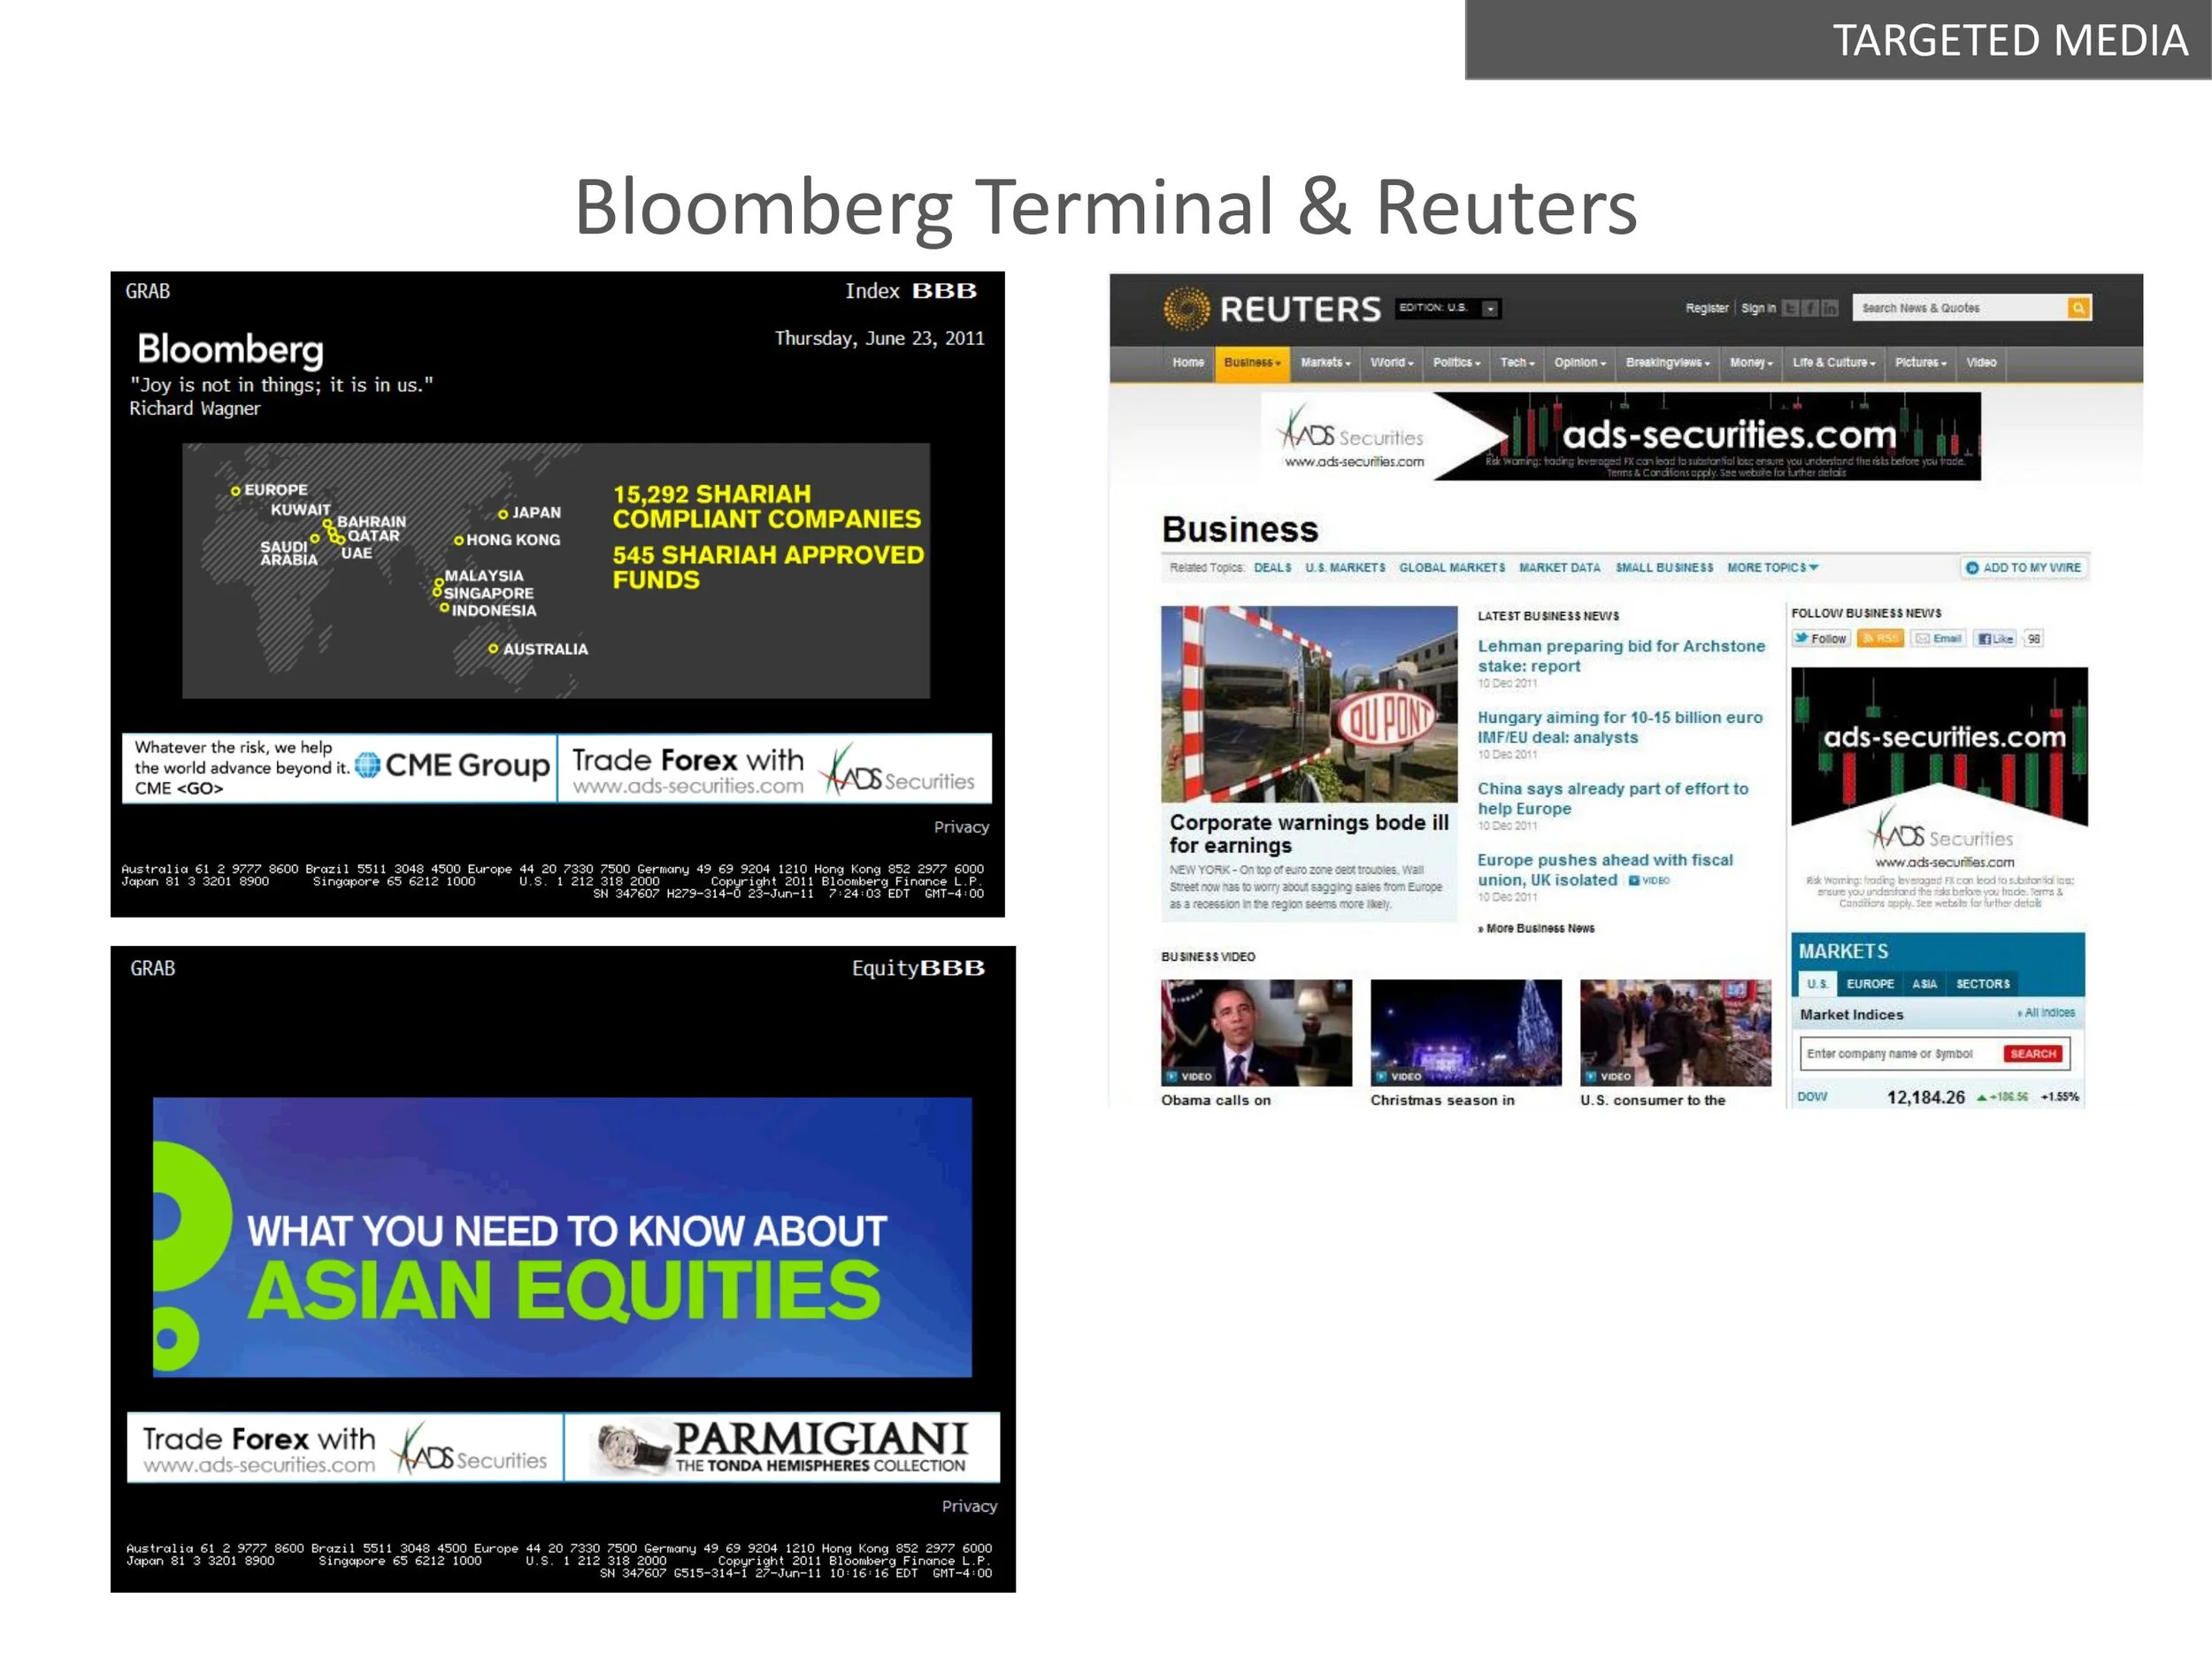Click Privacy link in the Asian Equities screen
The width and height of the screenshot is (2212, 1659).
tap(969, 1506)
